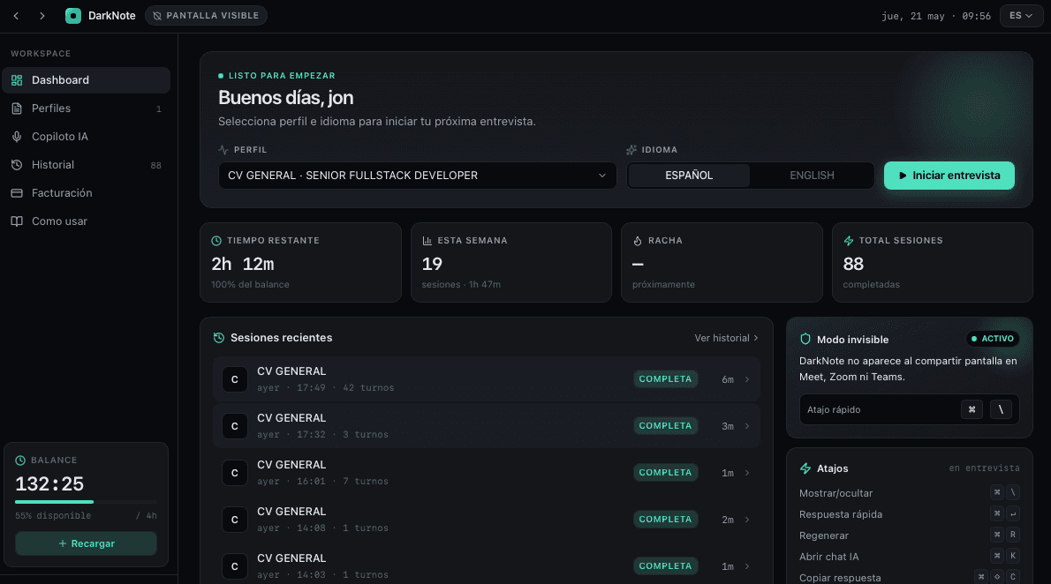Click the Atajo rápido shortcut field

tap(909, 409)
